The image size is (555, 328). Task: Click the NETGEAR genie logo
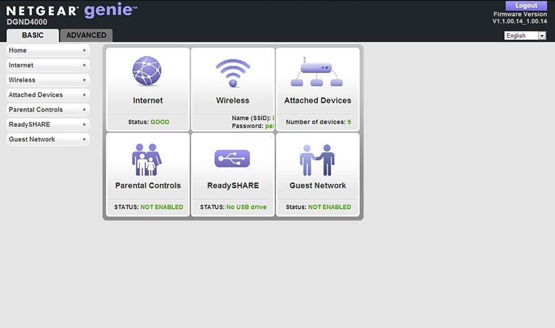click(x=72, y=10)
